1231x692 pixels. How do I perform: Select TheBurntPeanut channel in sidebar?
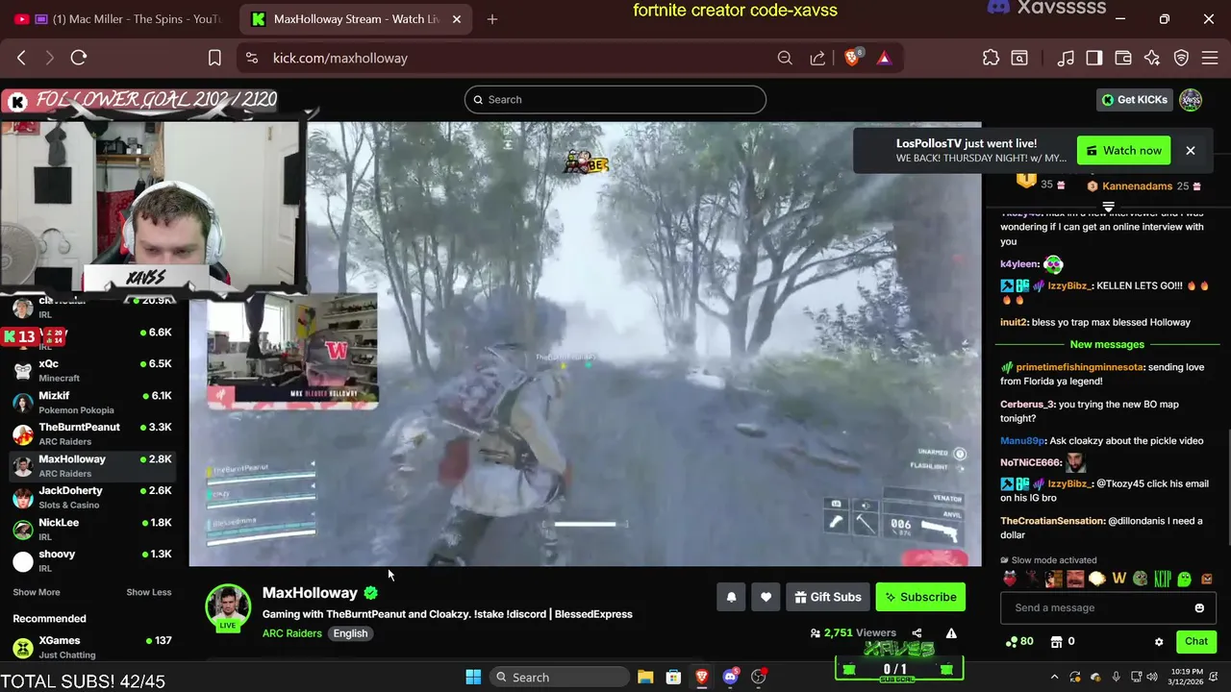coord(91,433)
